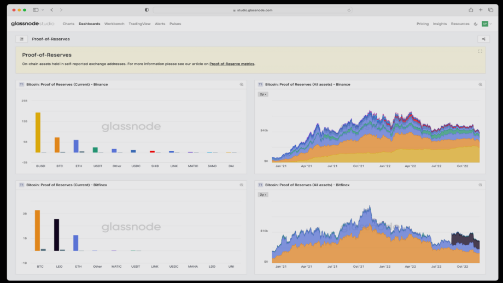This screenshot has height=283, width=503.
Task: Click the BUSD yellow bar in Binance chart
Action: (38, 132)
